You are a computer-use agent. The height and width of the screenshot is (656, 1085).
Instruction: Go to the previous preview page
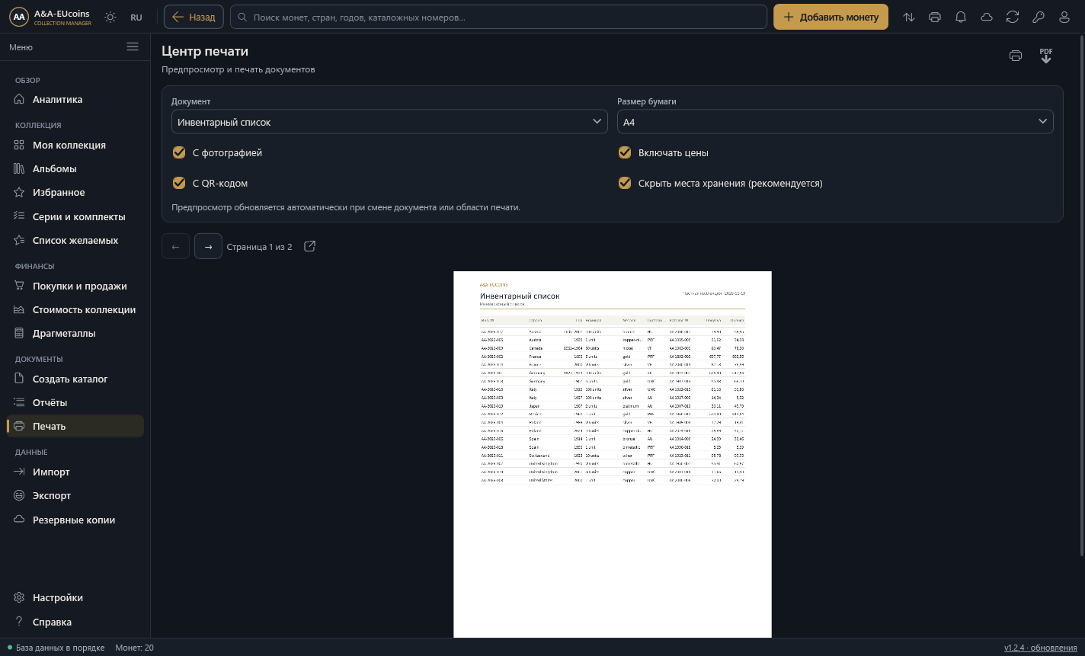tap(175, 246)
